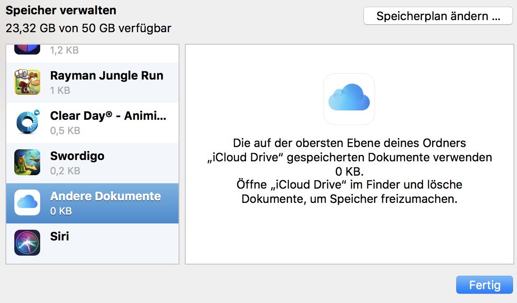Image resolution: width=517 pixels, height=303 pixels.
Task: Select Rayman Jungle Run title text
Action: pos(107,76)
